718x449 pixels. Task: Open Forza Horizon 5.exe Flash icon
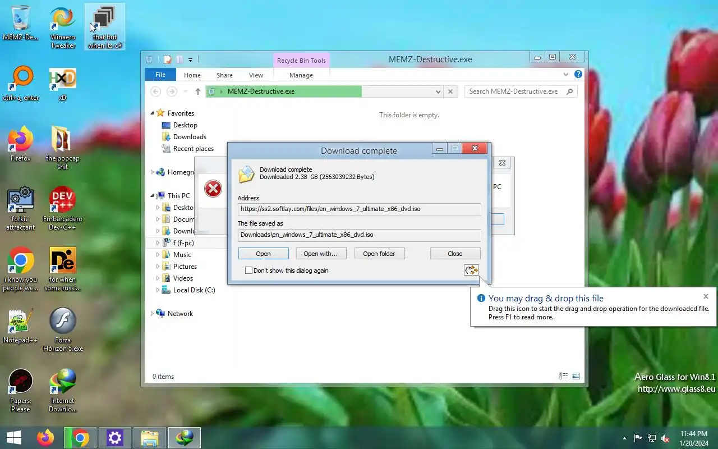point(62,329)
